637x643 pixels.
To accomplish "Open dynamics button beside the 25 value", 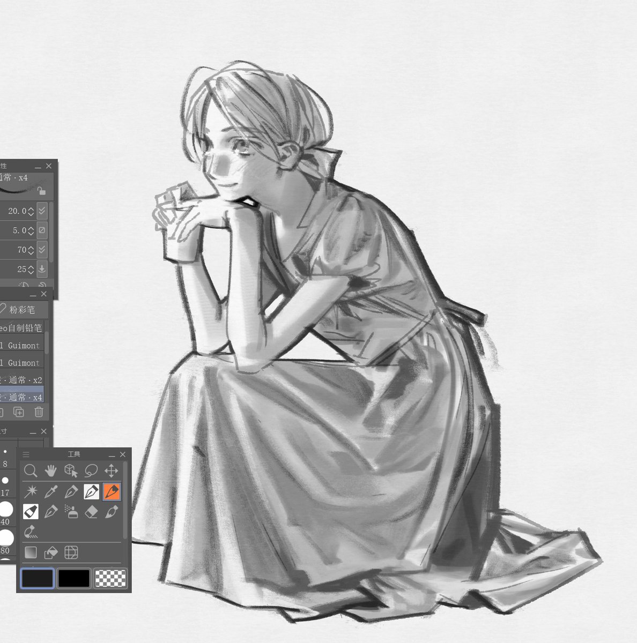I will coord(42,269).
